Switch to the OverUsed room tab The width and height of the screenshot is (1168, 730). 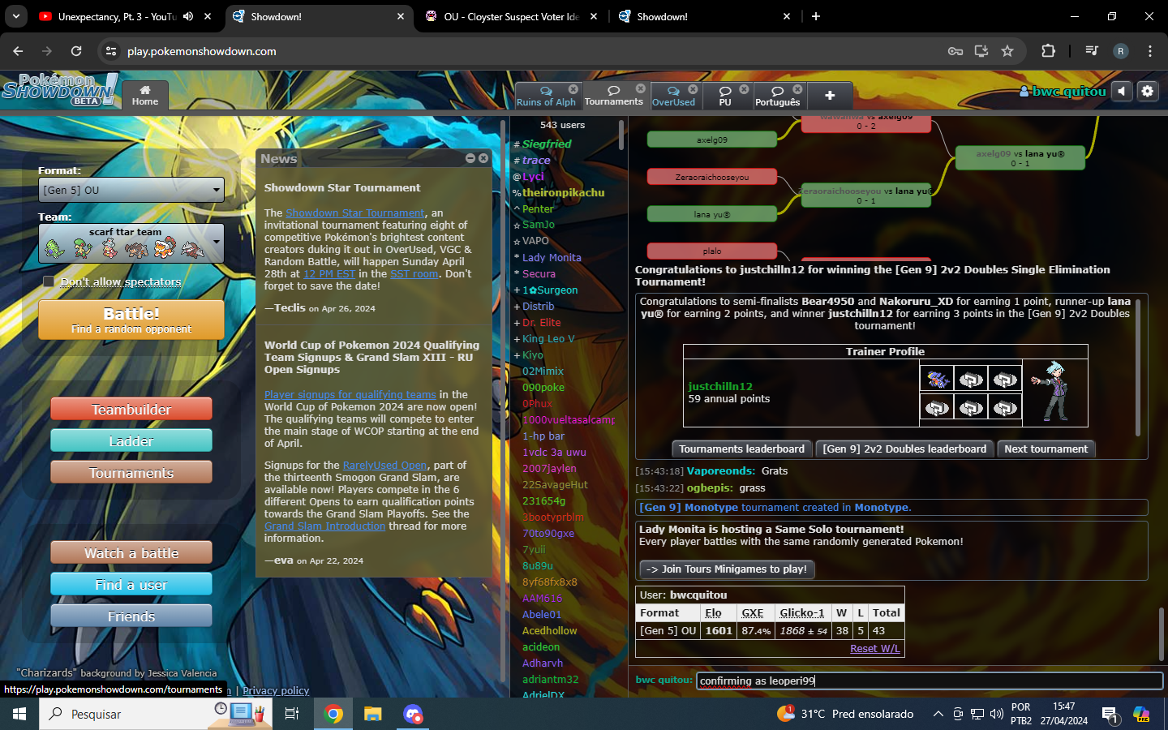(x=673, y=96)
